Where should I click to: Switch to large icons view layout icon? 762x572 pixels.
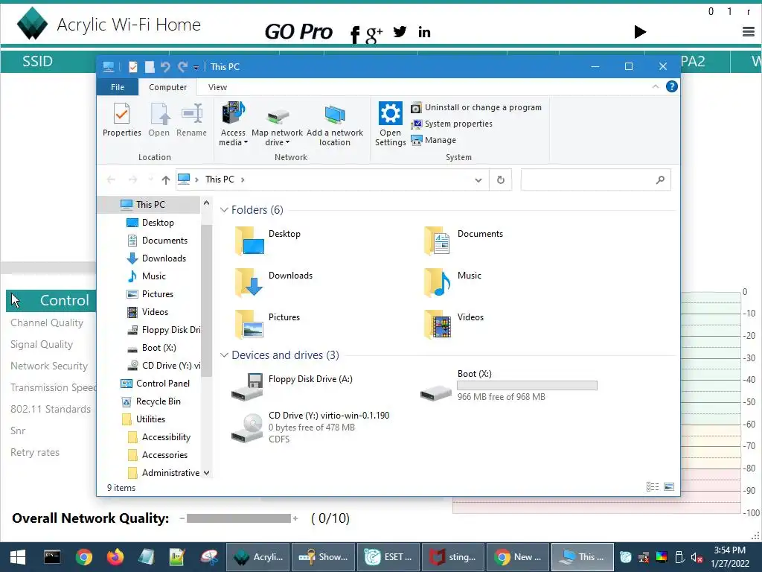[x=669, y=487]
